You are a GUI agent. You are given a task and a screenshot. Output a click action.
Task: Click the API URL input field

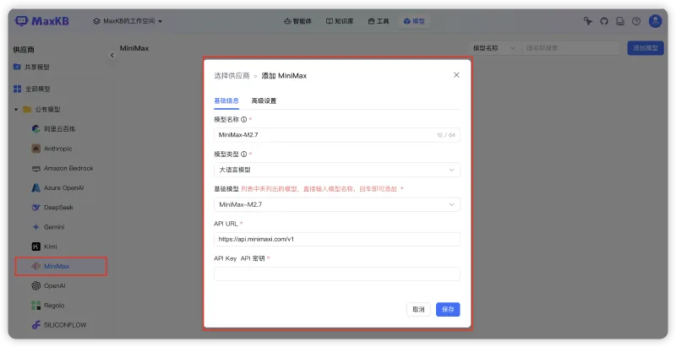click(336, 239)
